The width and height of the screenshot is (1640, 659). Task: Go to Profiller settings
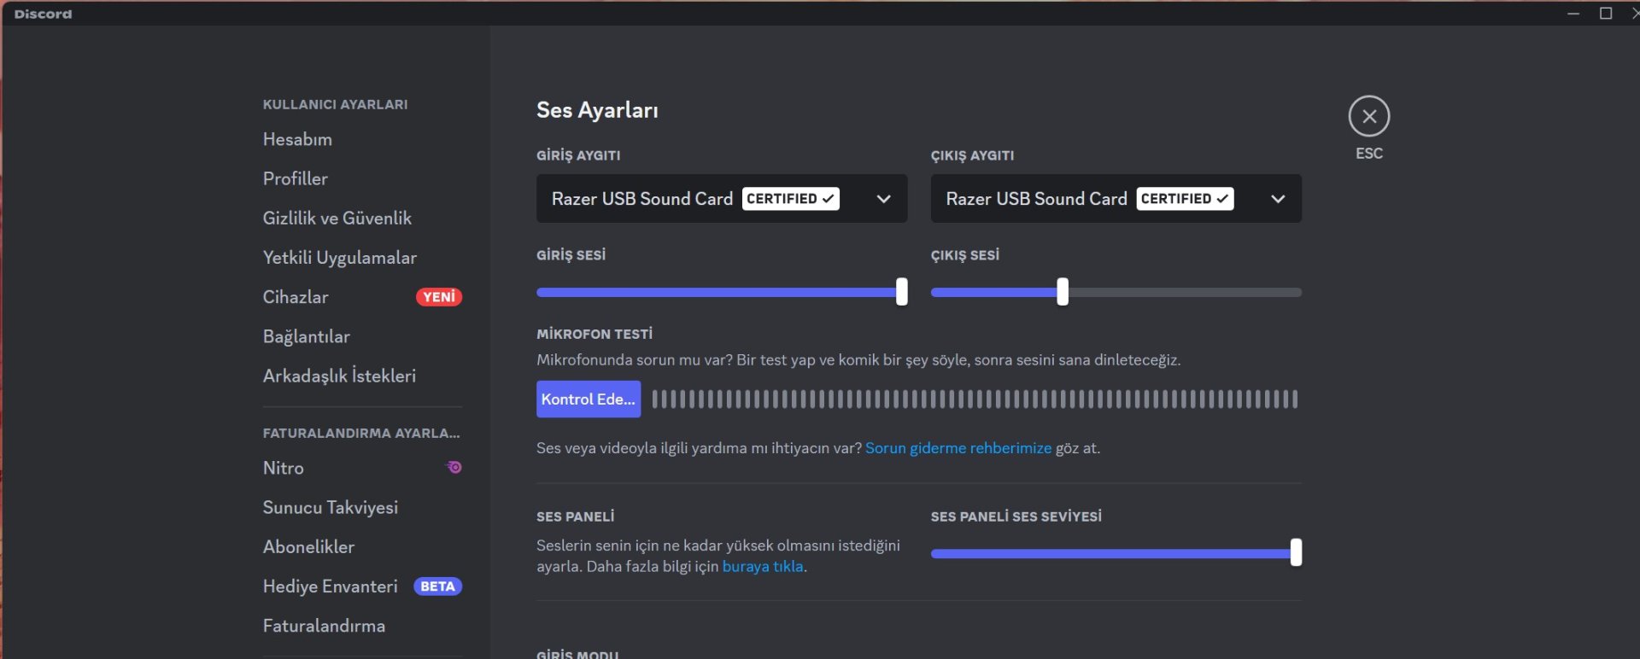coord(296,178)
